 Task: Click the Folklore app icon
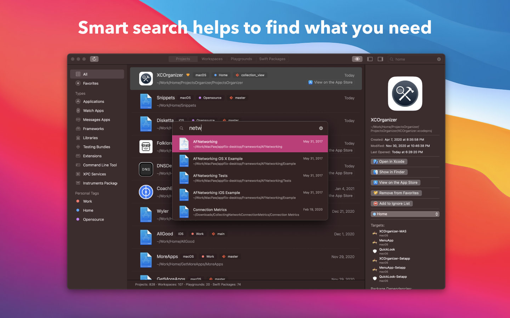[x=146, y=146]
